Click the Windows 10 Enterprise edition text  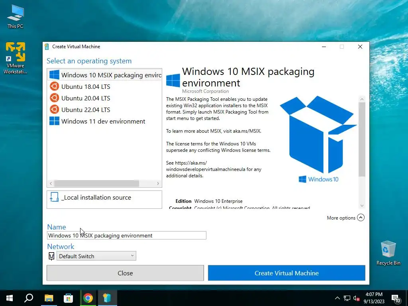click(218, 201)
